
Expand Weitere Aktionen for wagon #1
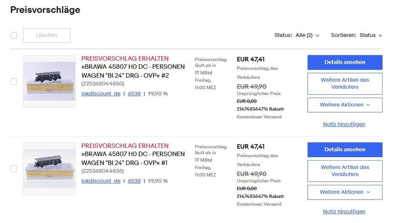click(345, 192)
